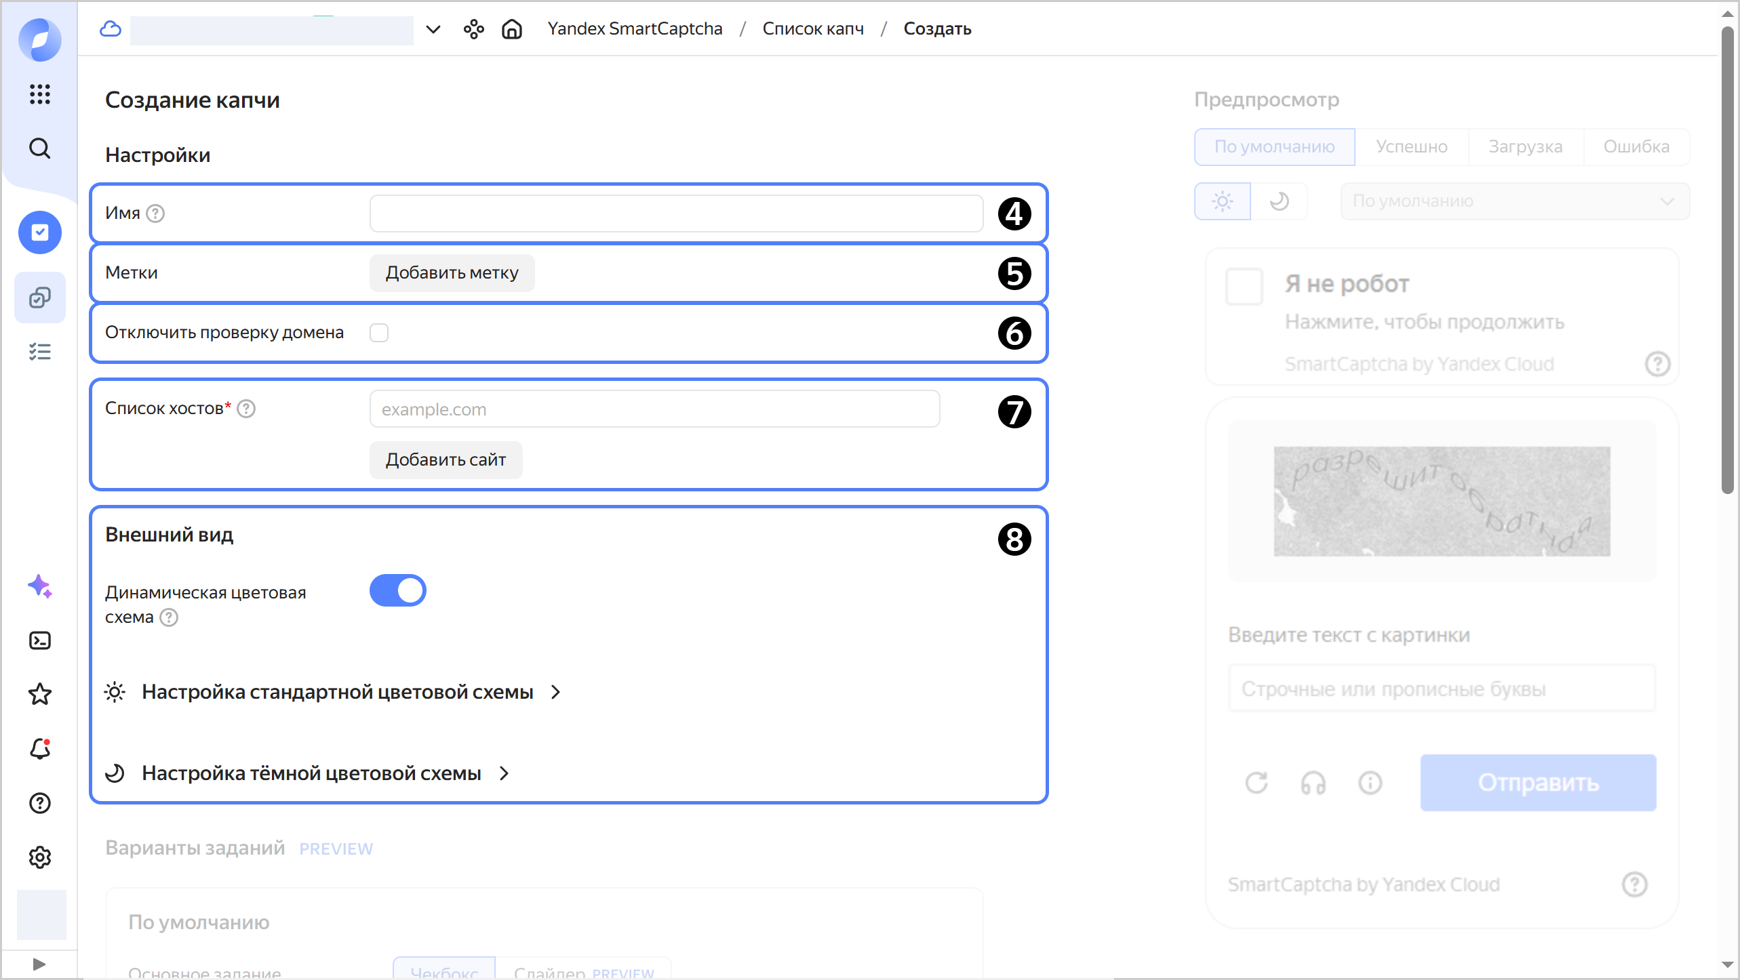The height and width of the screenshot is (980, 1740).
Task: Open the notifications bell icon
Action: point(40,749)
